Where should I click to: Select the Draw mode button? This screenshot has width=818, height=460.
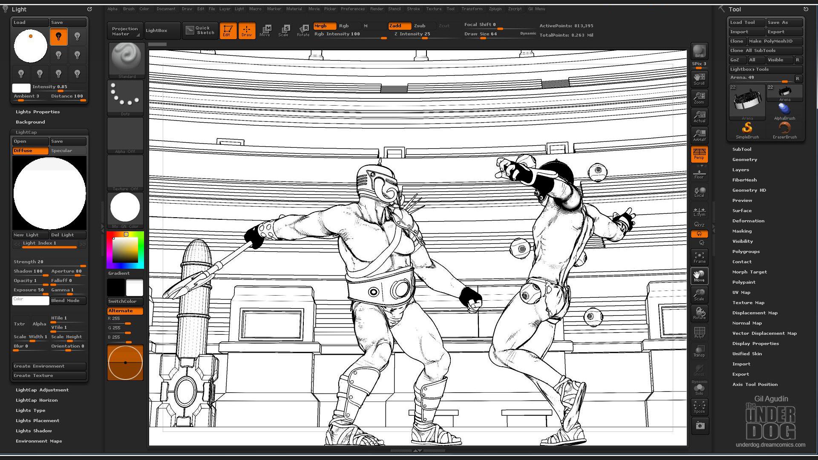coord(247,30)
